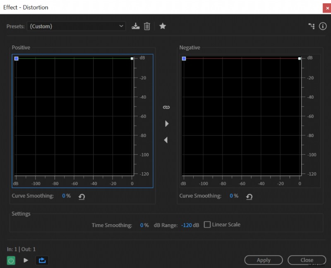
Task: Open the channel routing editor
Action: (x=311, y=26)
